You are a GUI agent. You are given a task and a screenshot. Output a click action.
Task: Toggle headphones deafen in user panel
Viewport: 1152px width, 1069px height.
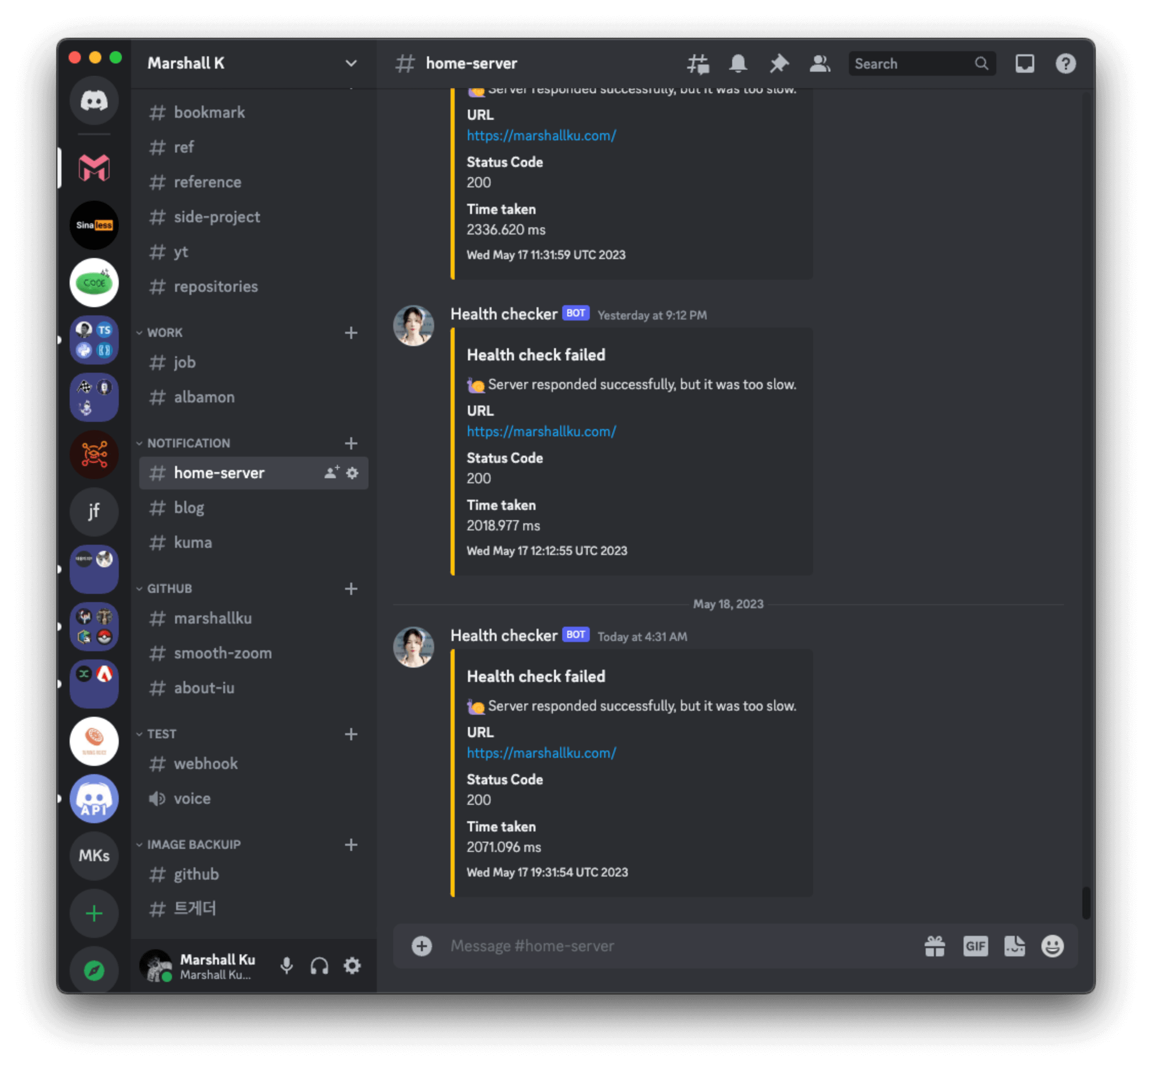coord(319,966)
